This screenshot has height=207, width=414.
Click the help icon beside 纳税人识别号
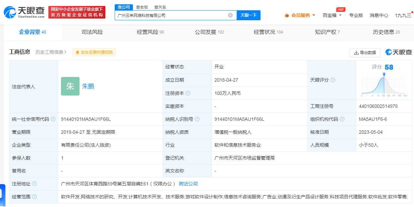(197, 119)
